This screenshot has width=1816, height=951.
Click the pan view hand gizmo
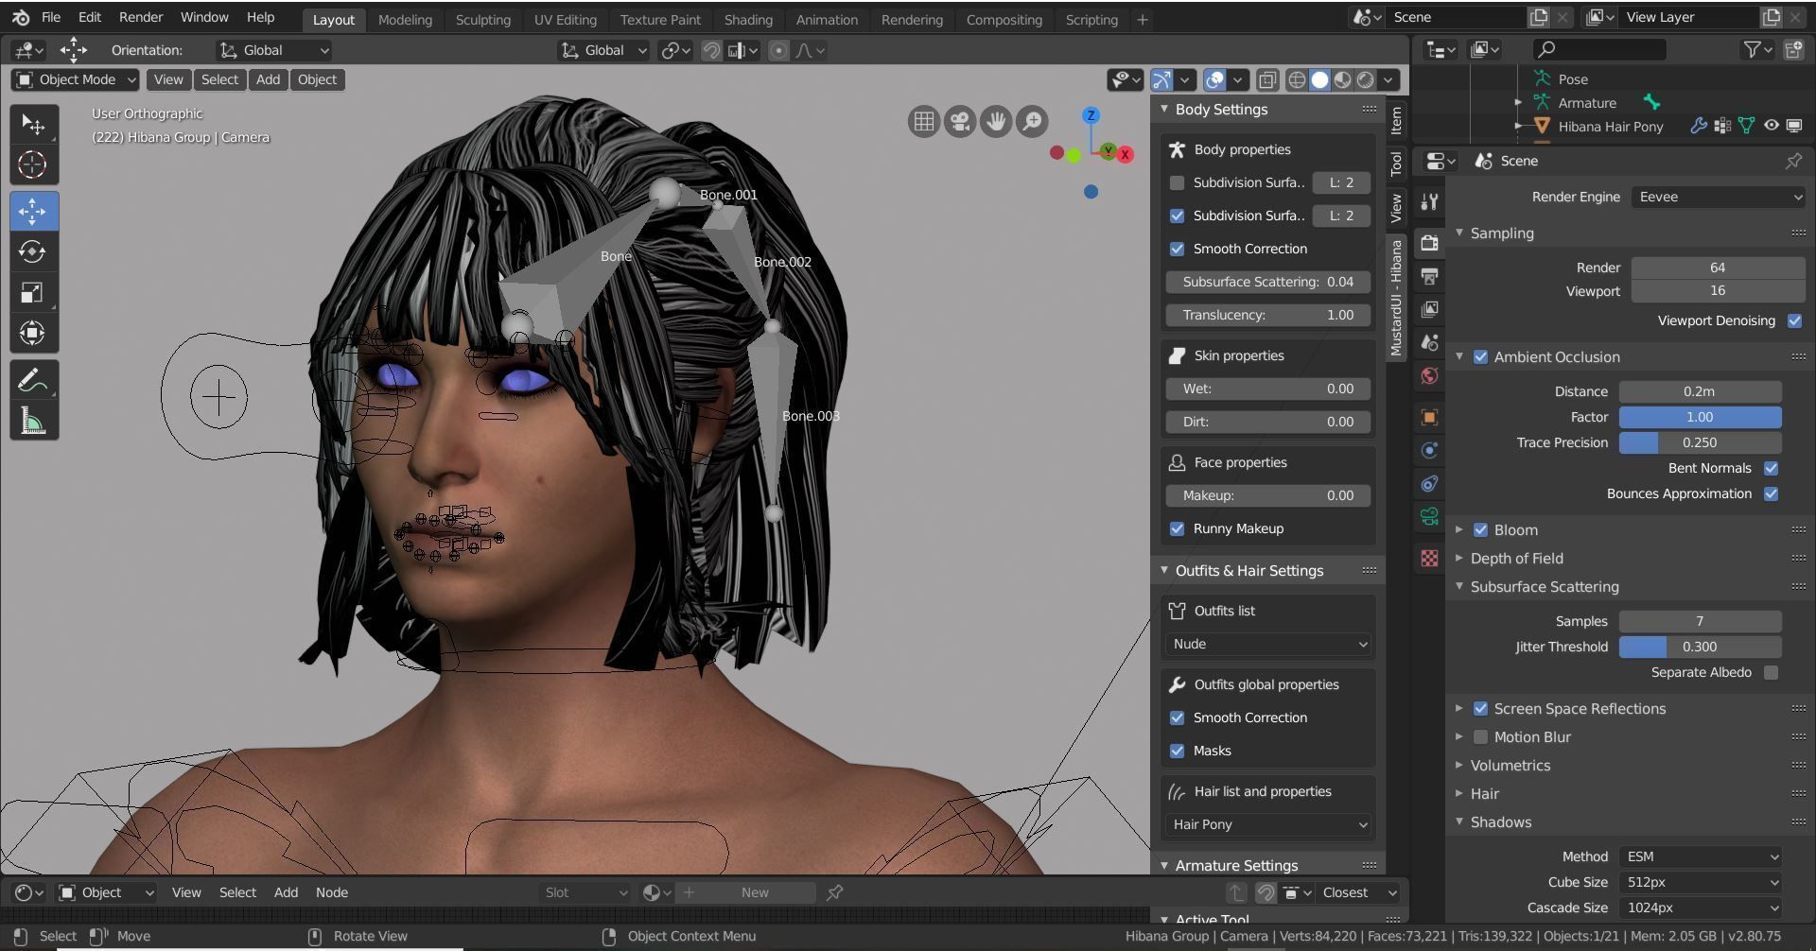point(996,121)
